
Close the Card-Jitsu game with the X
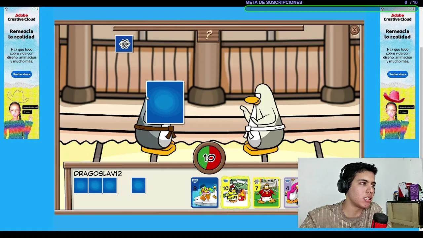pos(354,30)
